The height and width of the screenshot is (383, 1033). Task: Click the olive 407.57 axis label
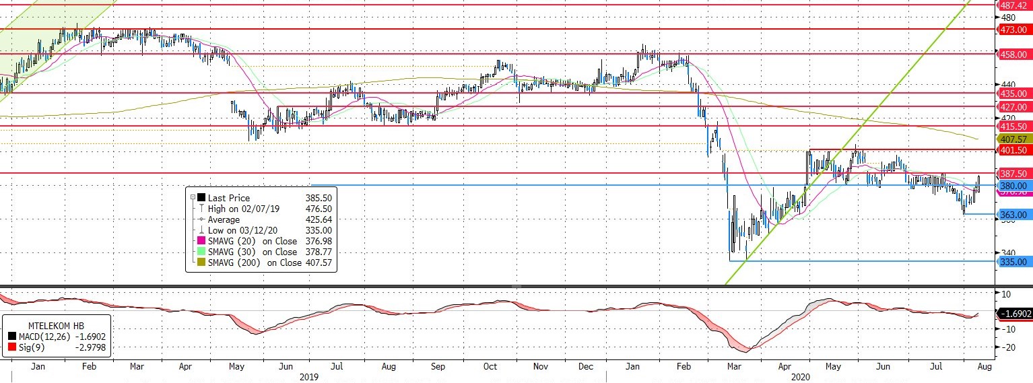coord(1014,138)
